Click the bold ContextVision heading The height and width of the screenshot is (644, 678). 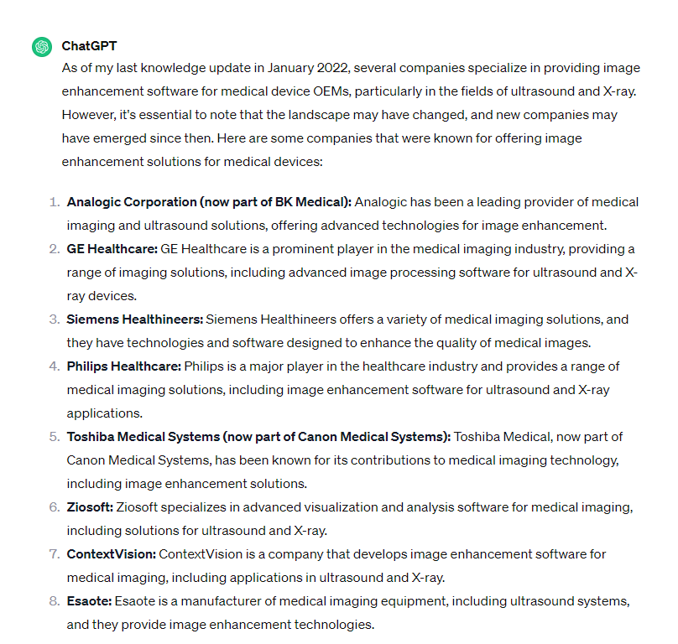point(112,554)
